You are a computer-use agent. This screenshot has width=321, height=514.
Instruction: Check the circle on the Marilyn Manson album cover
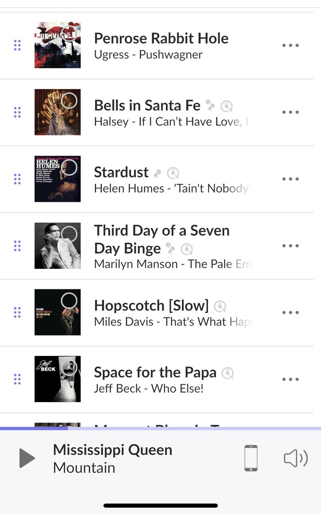pyautogui.click(x=69, y=234)
